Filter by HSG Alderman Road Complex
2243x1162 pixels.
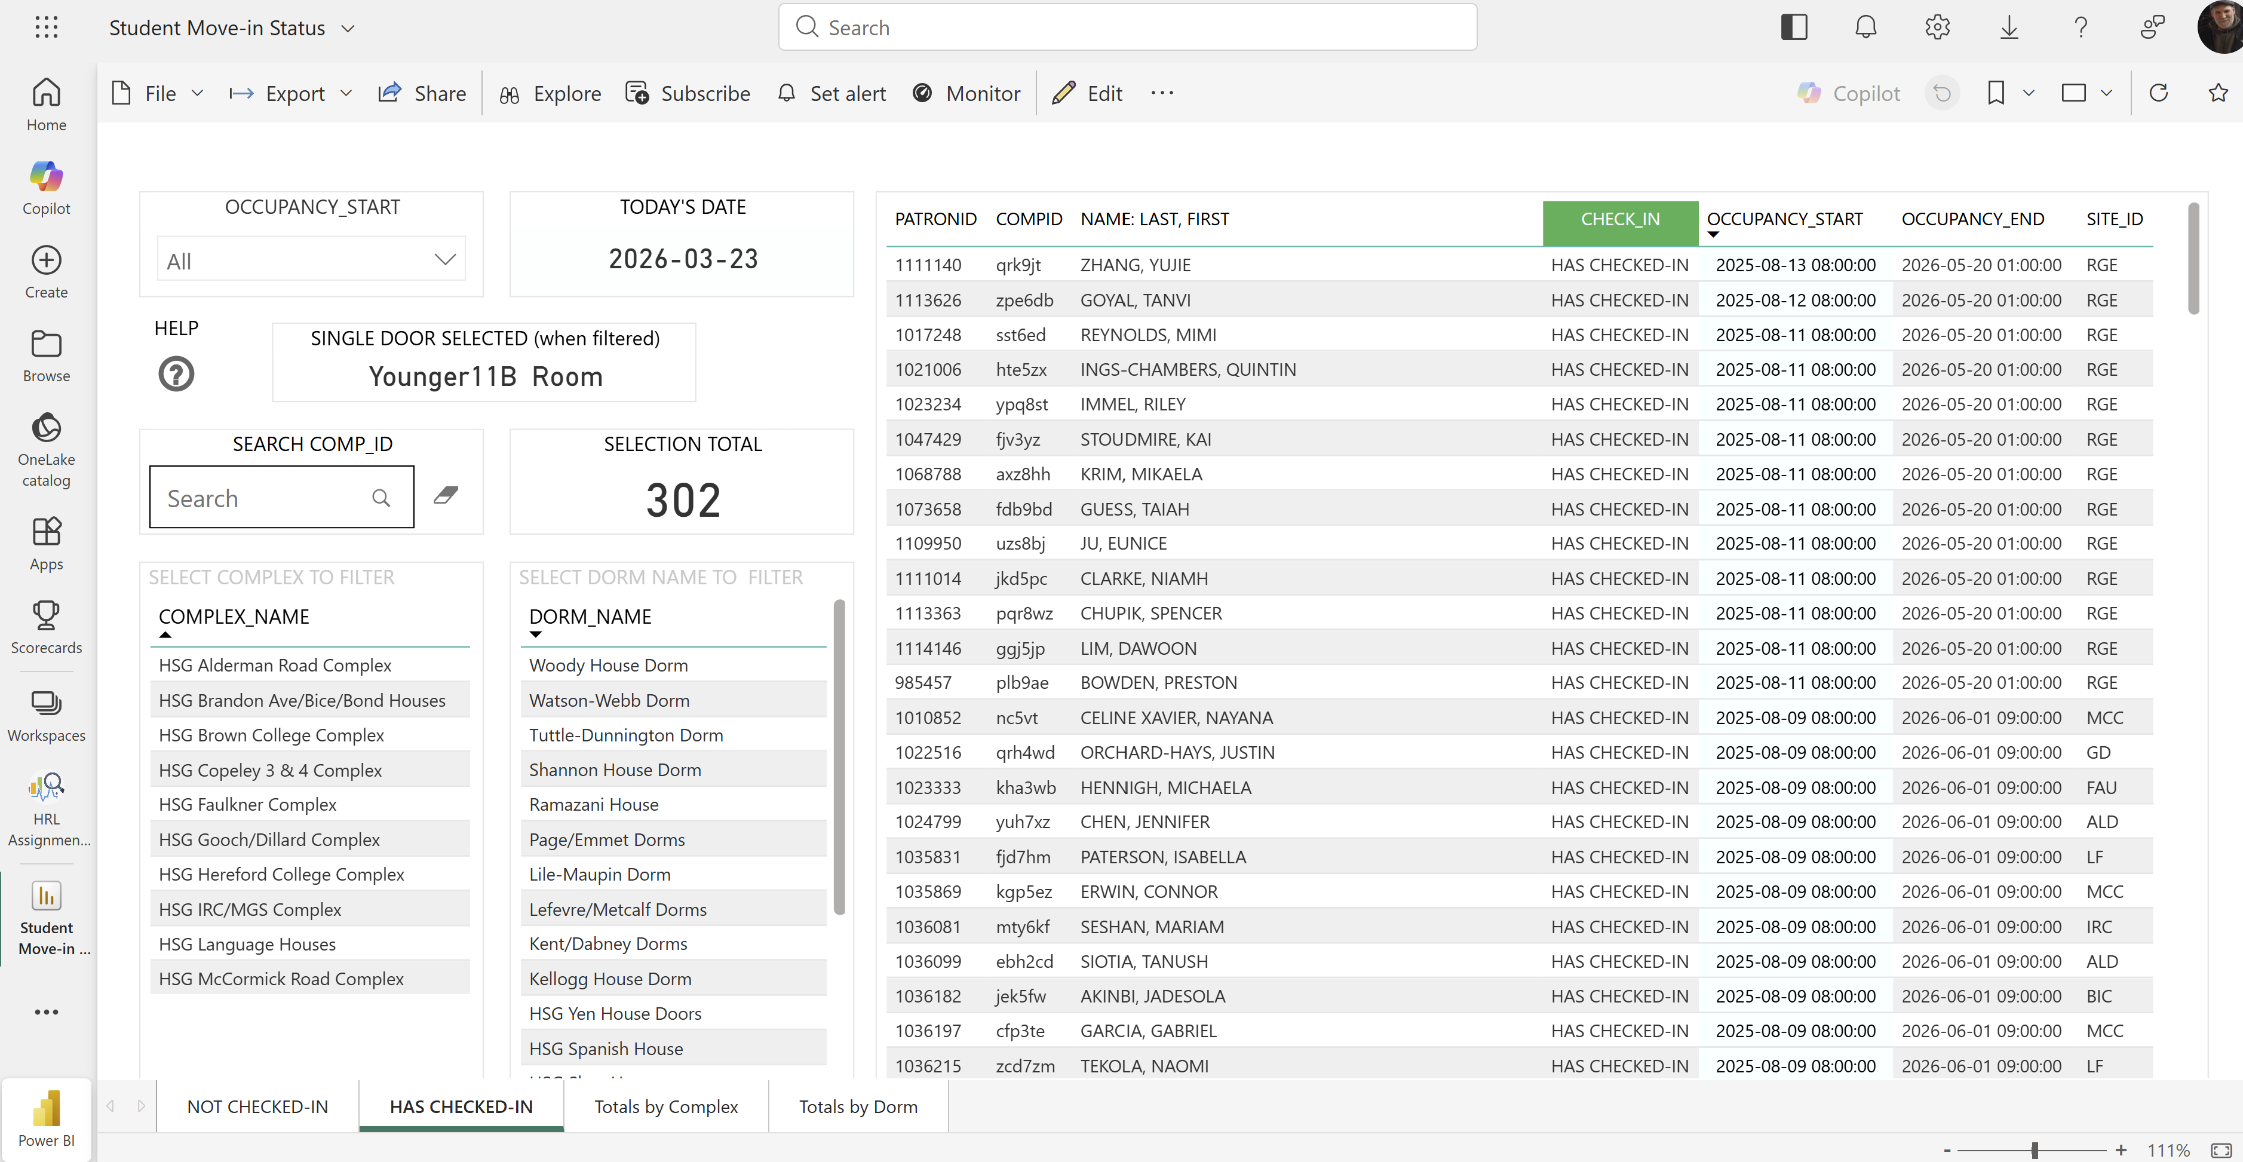tap(310, 666)
